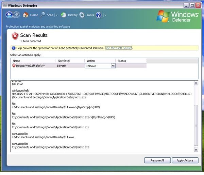Screen dimensions: 204x175
Task: Click containerfile path ending in Desktop\11.exe
Action: coord(43,137)
